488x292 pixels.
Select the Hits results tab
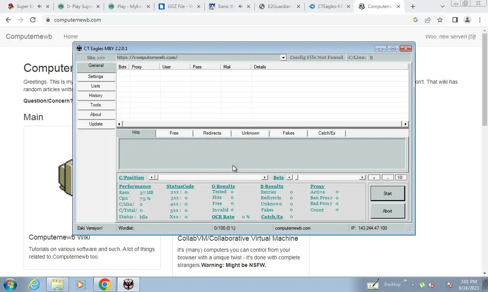pos(136,133)
